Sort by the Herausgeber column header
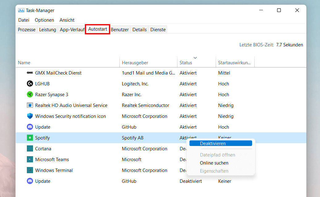Screen dimensions: 320x197 click(x=148, y=62)
